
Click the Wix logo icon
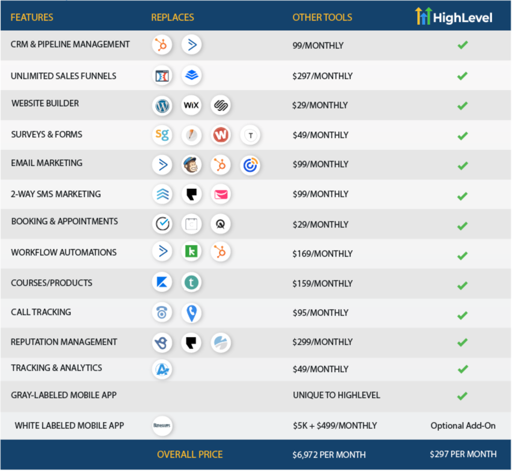click(191, 105)
